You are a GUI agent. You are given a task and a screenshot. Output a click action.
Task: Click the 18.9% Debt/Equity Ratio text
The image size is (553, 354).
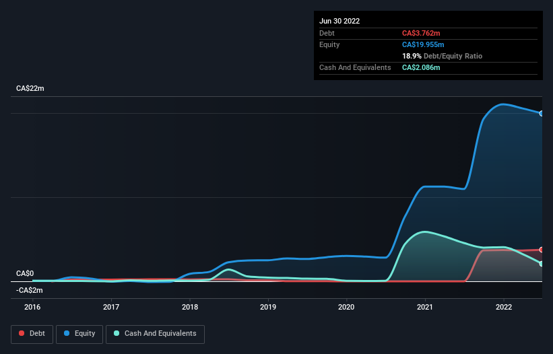coord(443,56)
